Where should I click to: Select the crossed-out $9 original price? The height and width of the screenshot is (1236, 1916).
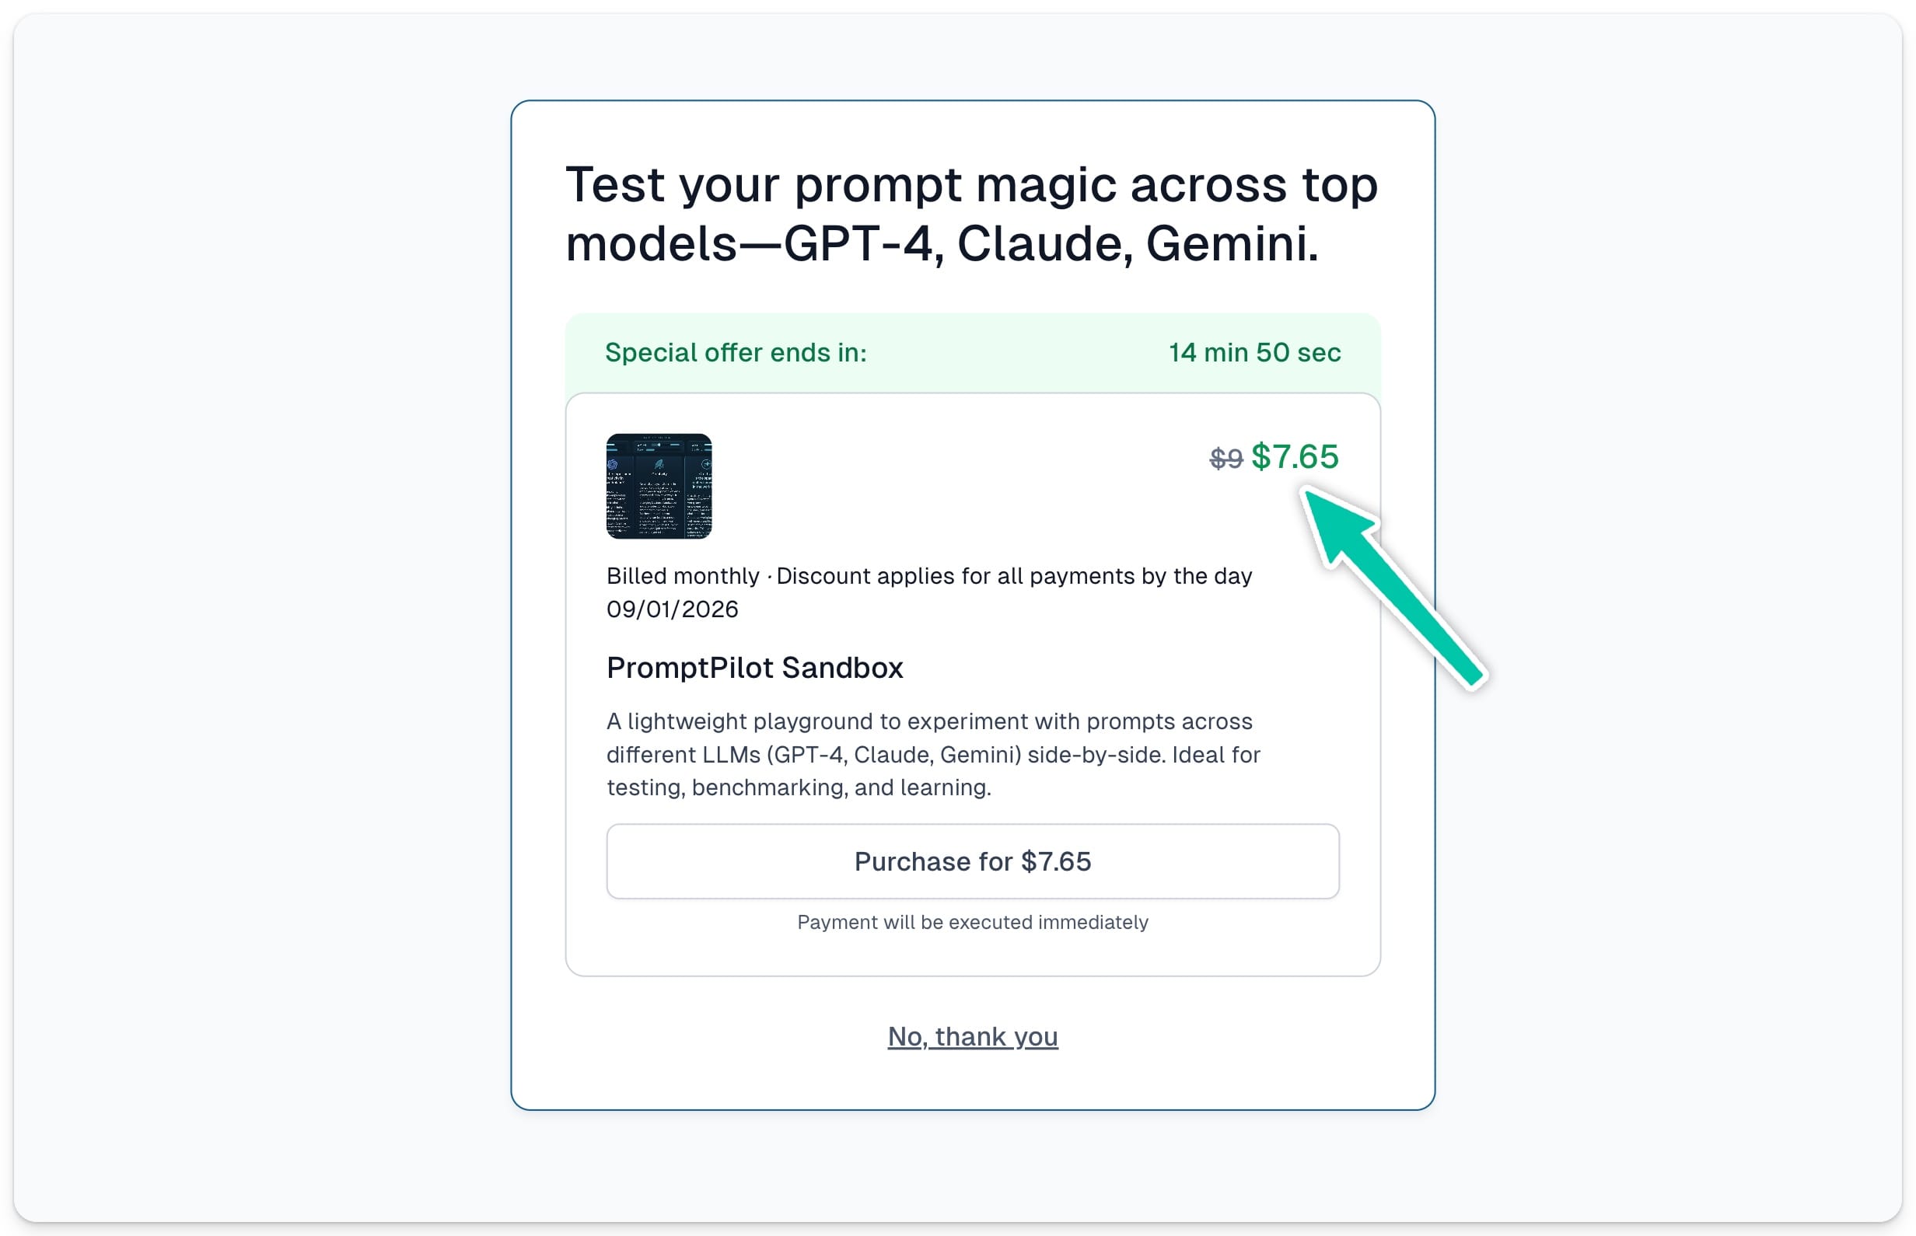(x=1225, y=459)
